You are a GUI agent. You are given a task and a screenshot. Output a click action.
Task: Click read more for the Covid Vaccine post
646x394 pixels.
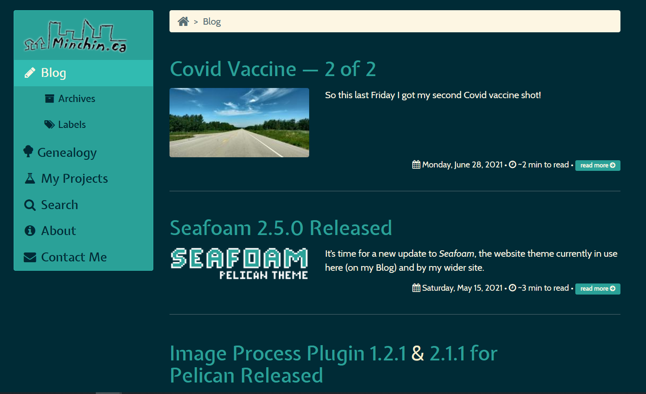point(597,165)
